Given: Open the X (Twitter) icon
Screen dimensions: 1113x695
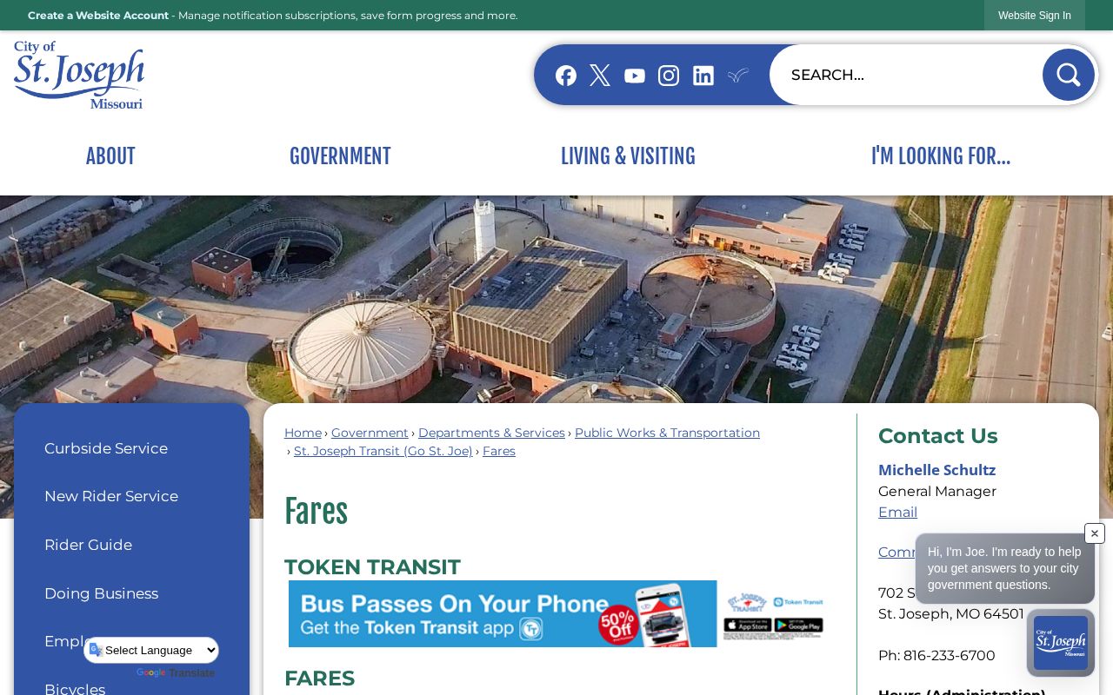Looking at the screenshot, I should [x=600, y=76].
